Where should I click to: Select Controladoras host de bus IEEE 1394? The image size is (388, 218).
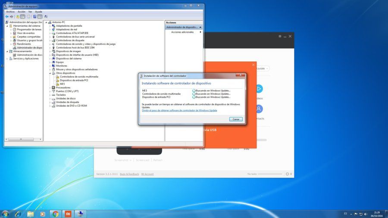click(x=75, y=48)
